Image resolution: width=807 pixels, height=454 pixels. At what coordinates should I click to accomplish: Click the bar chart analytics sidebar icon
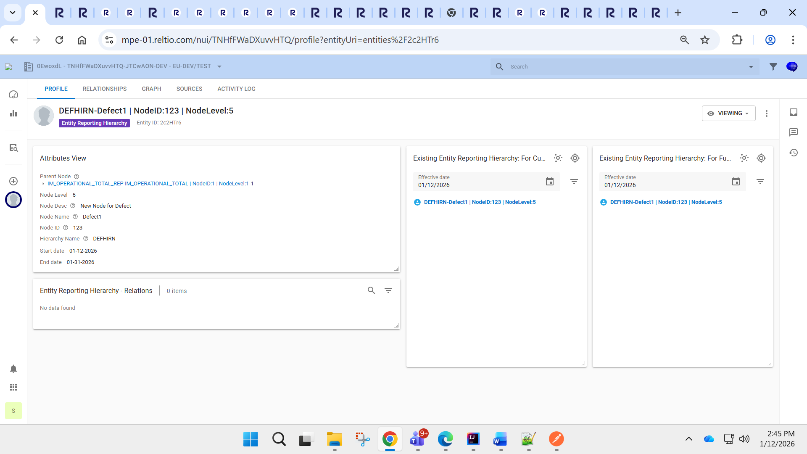(x=13, y=113)
